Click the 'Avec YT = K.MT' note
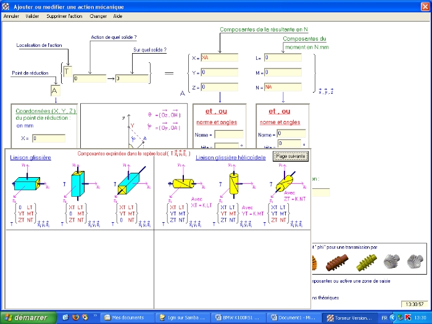Image resolution: width=432 pixels, height=324 pixels. pyautogui.click(x=252, y=211)
